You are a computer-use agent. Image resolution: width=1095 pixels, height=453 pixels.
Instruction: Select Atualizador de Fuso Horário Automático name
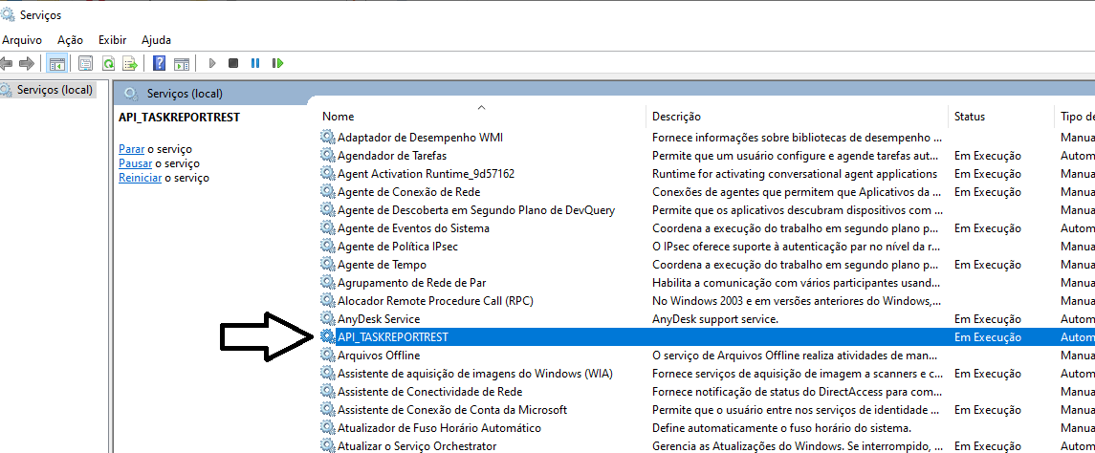[439, 428]
